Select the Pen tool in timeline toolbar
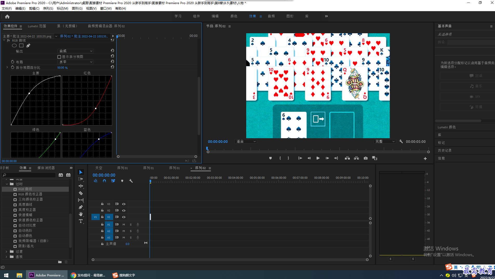The image size is (495, 279). [81, 207]
